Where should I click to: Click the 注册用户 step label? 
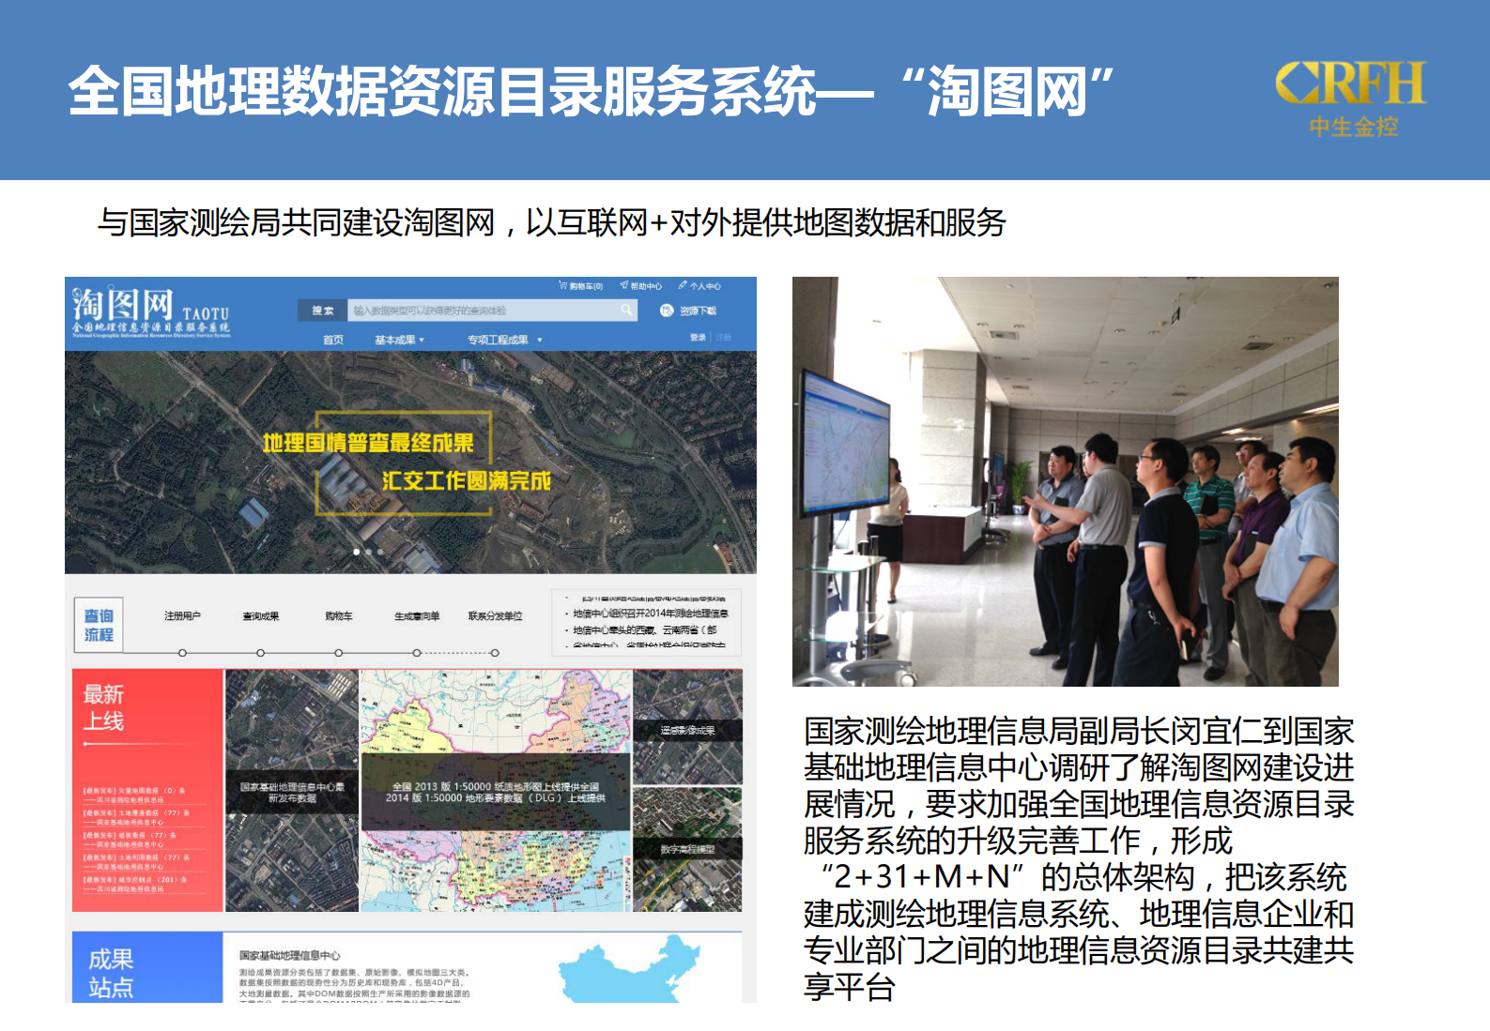182,616
